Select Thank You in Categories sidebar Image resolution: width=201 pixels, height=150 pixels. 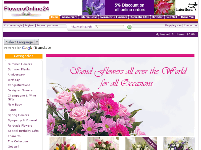coord(15,136)
